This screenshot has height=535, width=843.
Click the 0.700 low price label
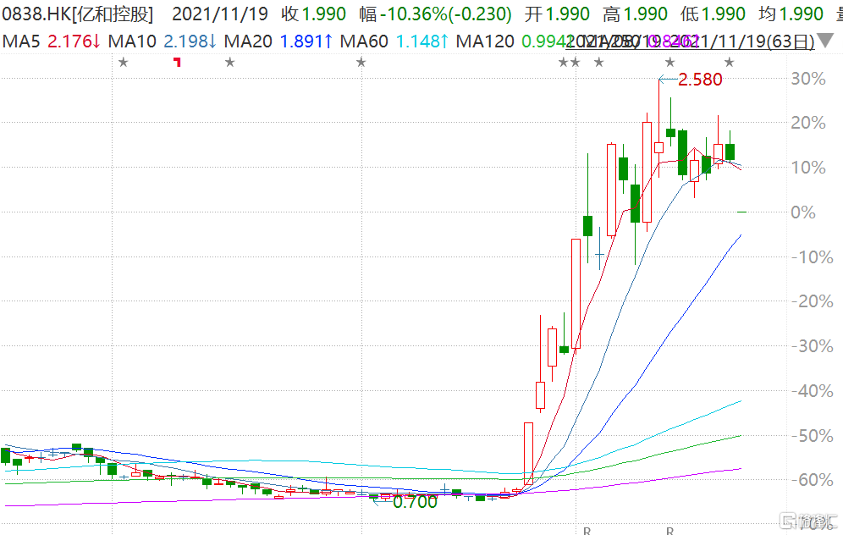tap(415, 501)
